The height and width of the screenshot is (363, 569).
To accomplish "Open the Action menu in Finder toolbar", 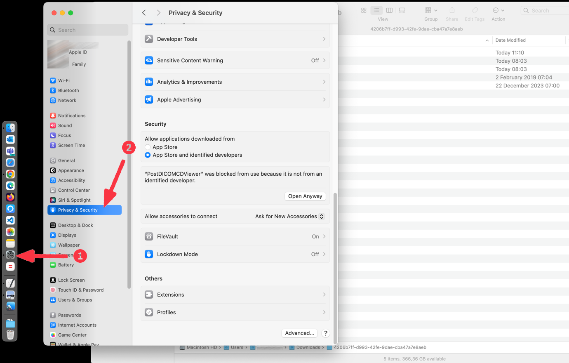I will (x=498, y=10).
